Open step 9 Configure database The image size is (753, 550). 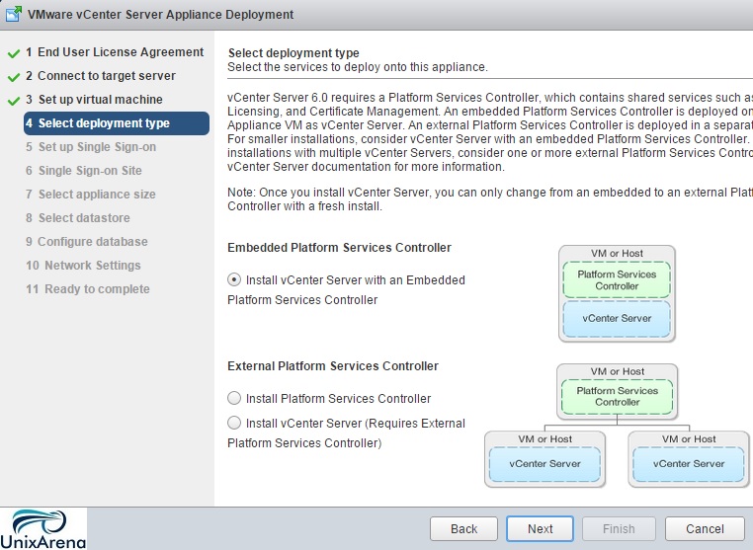pyautogui.click(x=86, y=241)
